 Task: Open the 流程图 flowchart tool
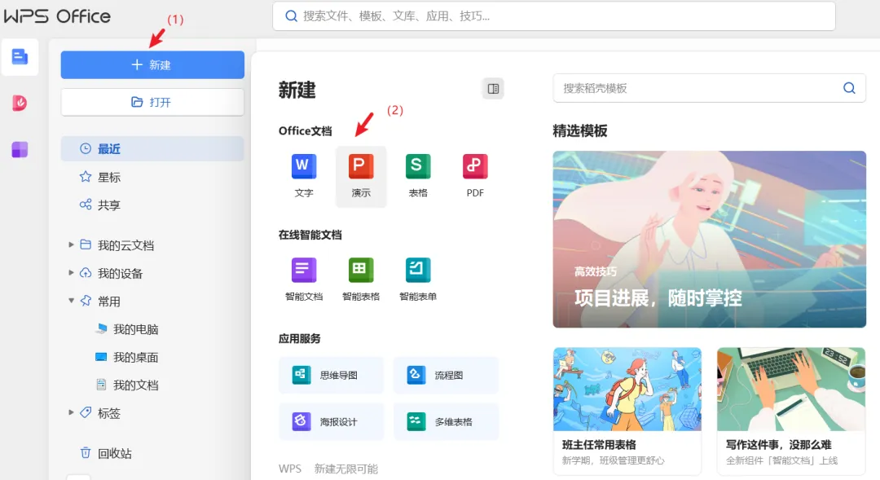(x=446, y=375)
